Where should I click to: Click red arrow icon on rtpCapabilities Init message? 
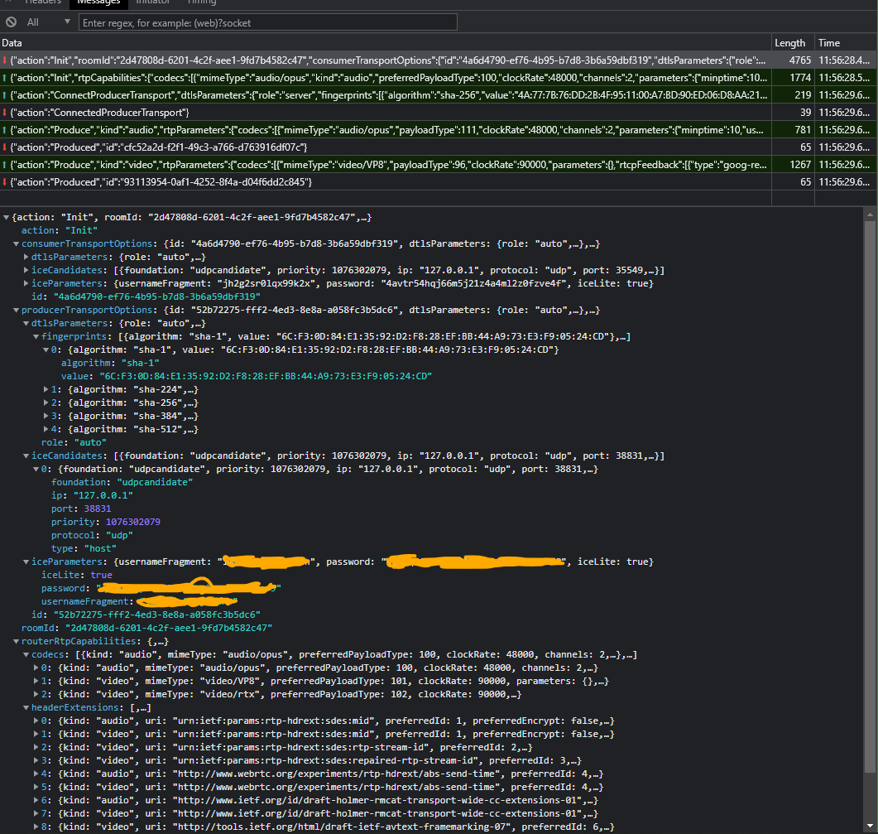coord(6,77)
